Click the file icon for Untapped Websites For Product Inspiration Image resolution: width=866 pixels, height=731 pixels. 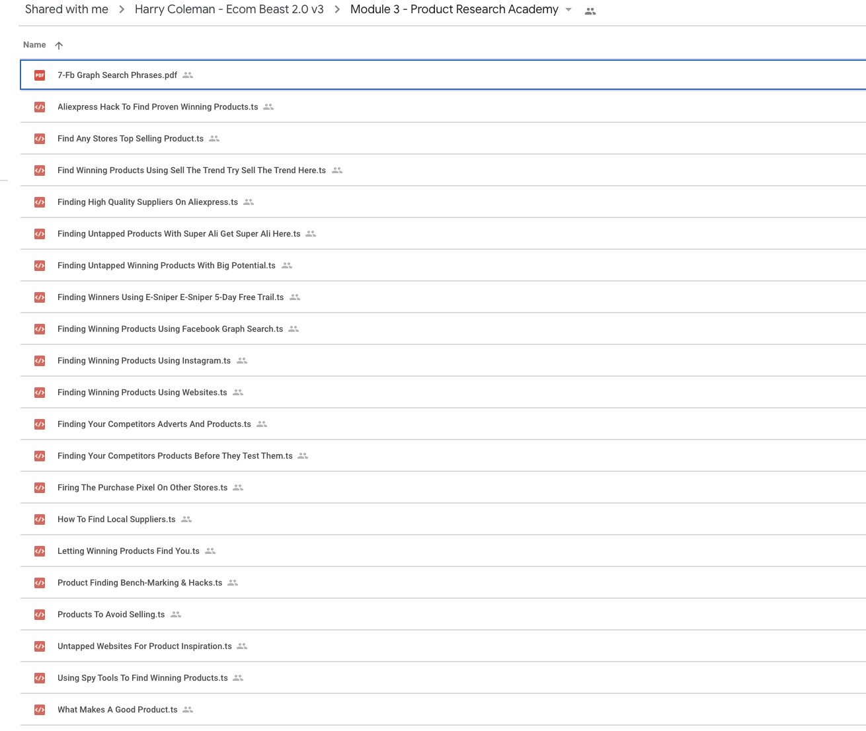[40, 646]
